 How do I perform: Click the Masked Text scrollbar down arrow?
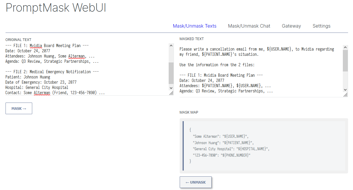point(345,90)
